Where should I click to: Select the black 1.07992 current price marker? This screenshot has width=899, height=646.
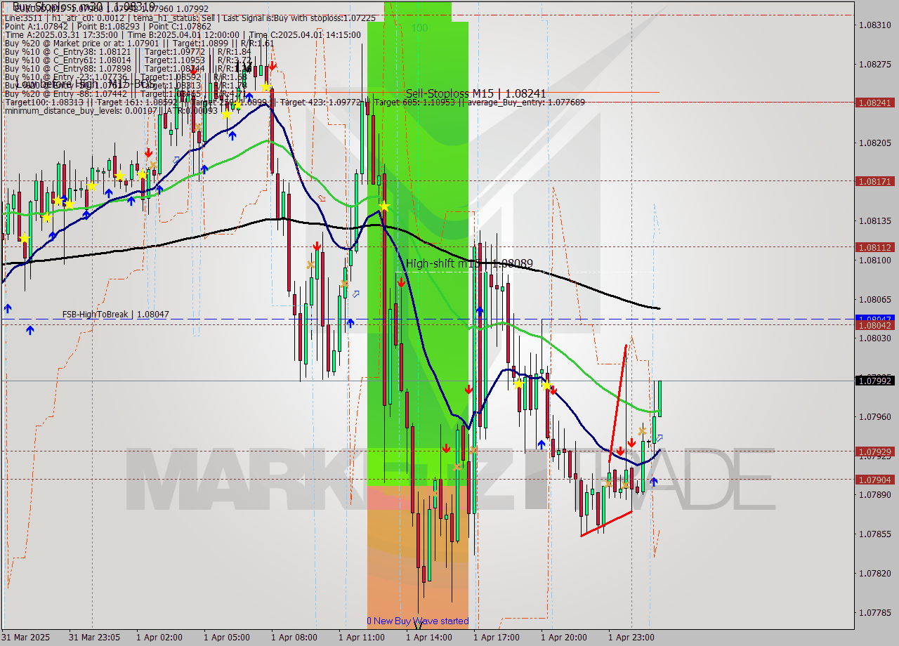click(x=877, y=381)
